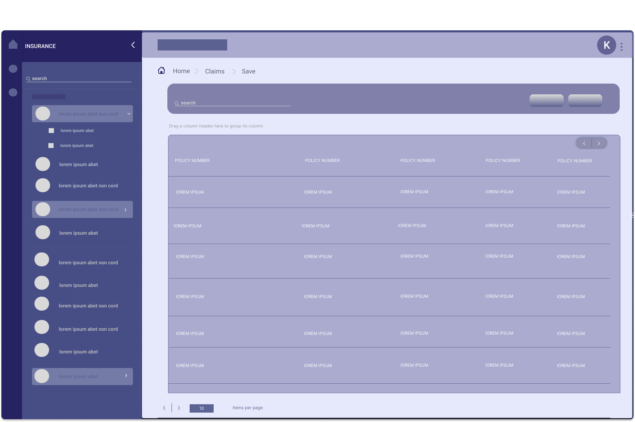Click the home icon beside the breadcrumb trail

tap(161, 70)
